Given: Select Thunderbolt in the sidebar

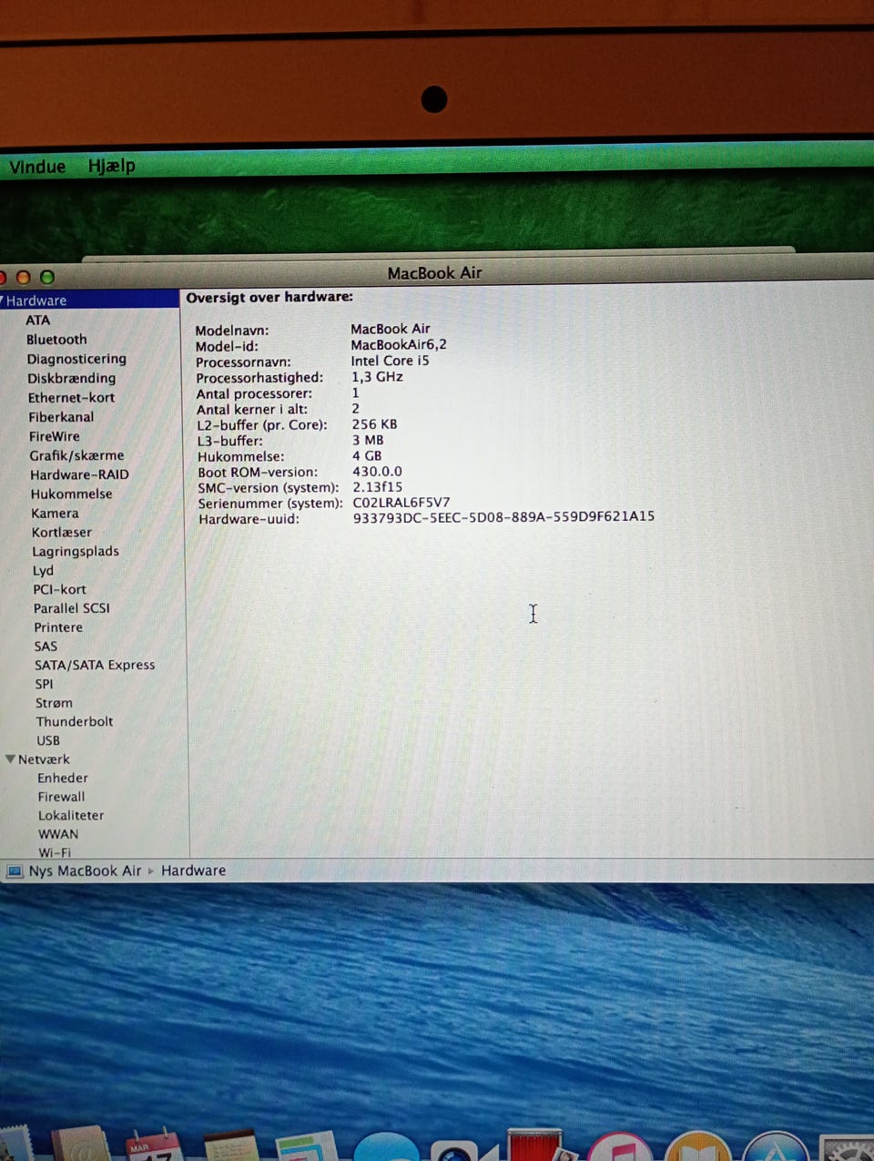Looking at the screenshot, I should pos(75,721).
